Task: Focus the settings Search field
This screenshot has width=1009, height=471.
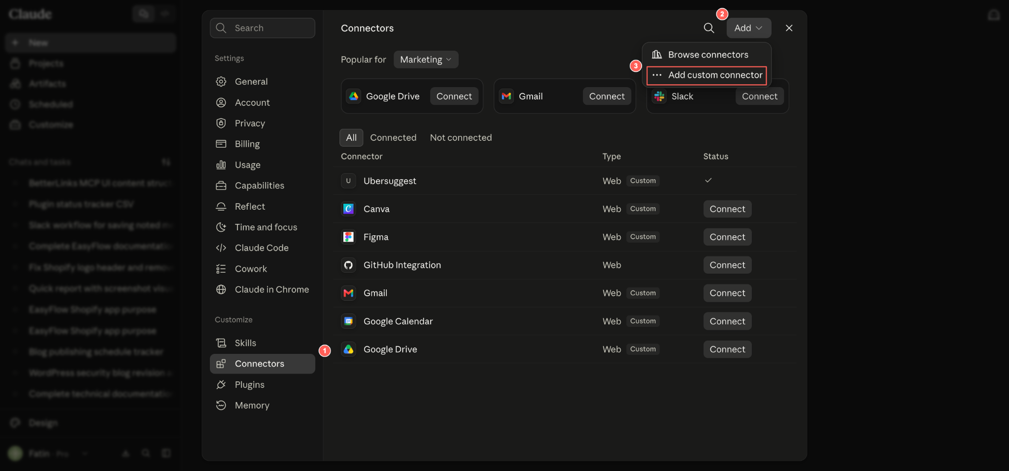Action: pos(262,28)
